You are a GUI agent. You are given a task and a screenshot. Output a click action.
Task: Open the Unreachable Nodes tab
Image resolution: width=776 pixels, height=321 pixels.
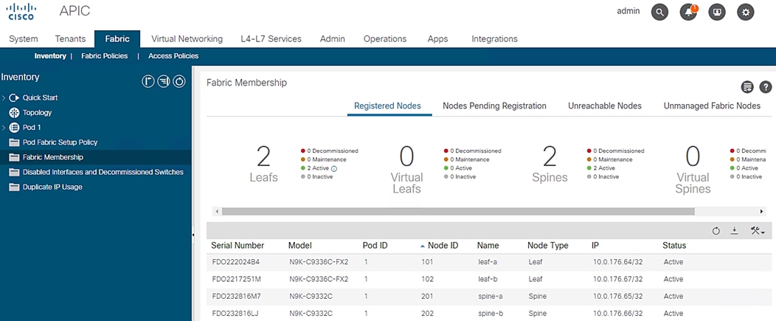[604, 106]
